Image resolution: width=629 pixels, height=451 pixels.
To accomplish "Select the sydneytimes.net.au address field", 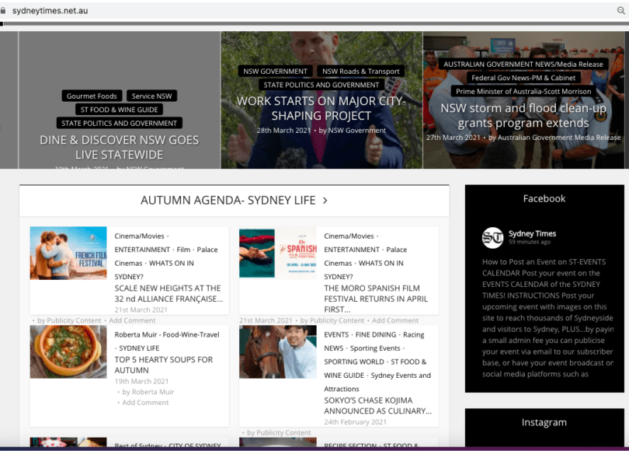I will (50, 11).
